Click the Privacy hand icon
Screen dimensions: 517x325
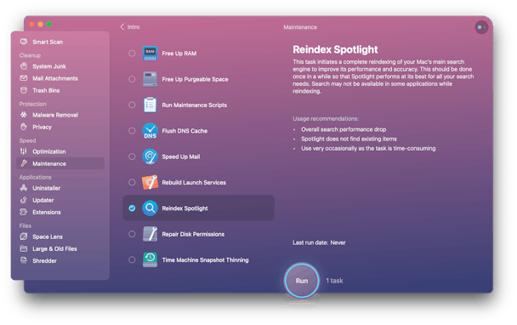tap(24, 127)
